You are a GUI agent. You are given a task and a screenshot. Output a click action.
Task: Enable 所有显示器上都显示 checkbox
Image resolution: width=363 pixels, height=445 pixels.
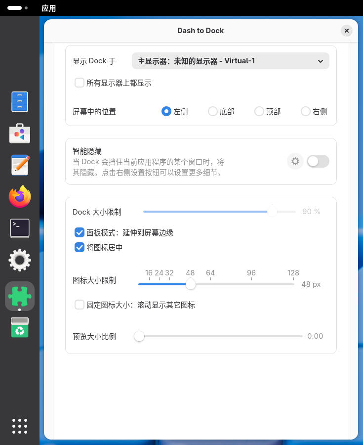[80, 83]
